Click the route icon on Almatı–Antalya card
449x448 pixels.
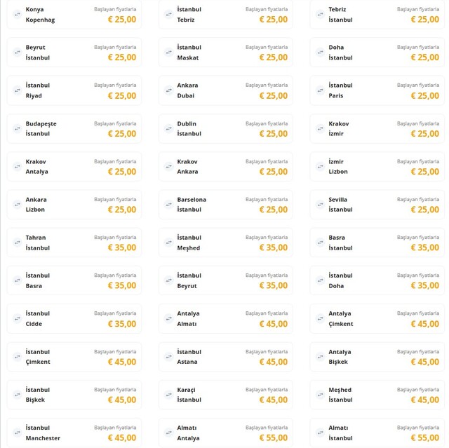coord(168,433)
